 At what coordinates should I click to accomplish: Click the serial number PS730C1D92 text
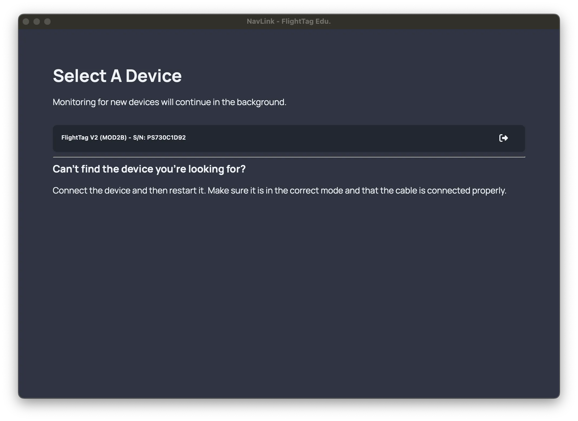click(x=166, y=137)
